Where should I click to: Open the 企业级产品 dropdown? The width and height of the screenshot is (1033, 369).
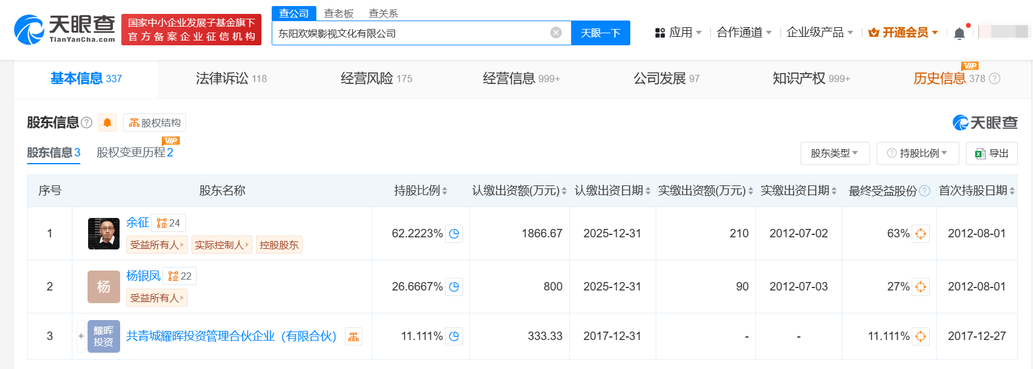coord(820,33)
